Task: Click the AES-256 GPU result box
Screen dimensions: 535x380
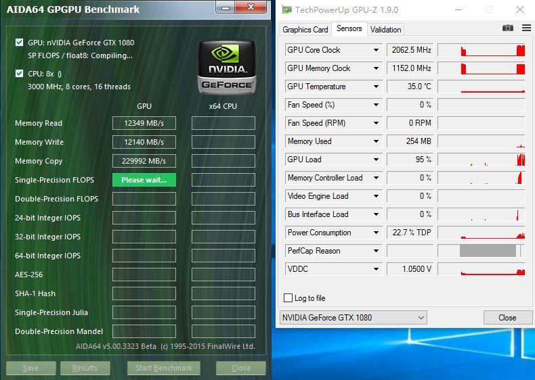Action: tap(144, 275)
